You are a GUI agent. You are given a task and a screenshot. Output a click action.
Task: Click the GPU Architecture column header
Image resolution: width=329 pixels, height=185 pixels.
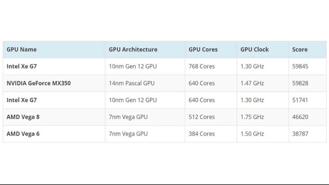(x=133, y=49)
